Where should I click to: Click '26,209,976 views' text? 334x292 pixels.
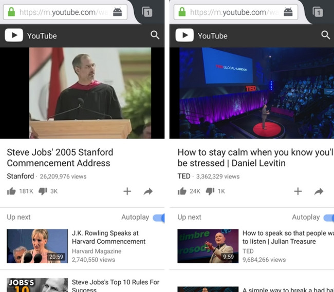point(63,177)
